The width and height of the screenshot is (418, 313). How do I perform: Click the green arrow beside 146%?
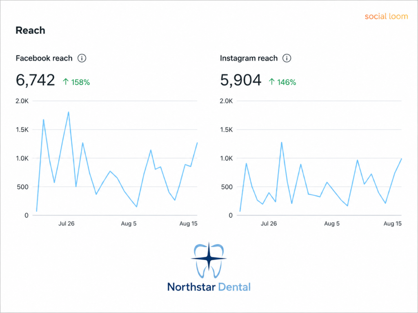(x=271, y=82)
